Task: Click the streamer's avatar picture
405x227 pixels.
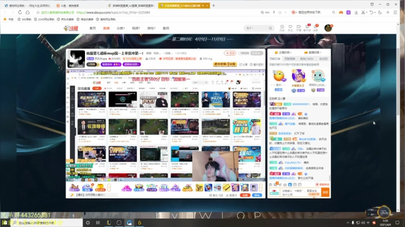Action: (x=76, y=59)
